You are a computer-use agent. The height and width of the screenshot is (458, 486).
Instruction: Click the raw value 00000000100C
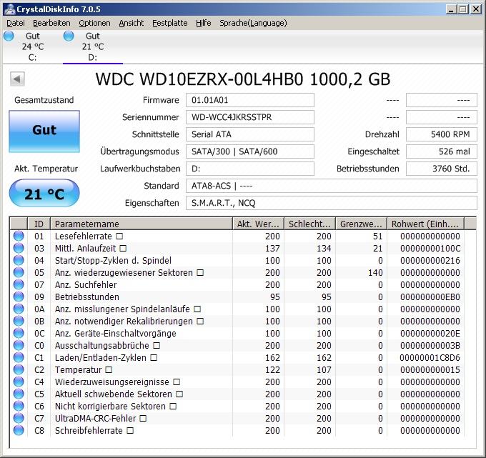click(x=430, y=248)
